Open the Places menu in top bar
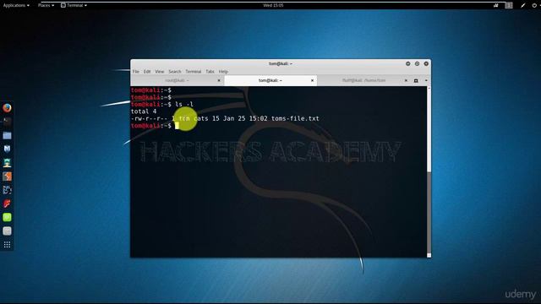Screen dimensions: 541x304 tap(46, 5)
